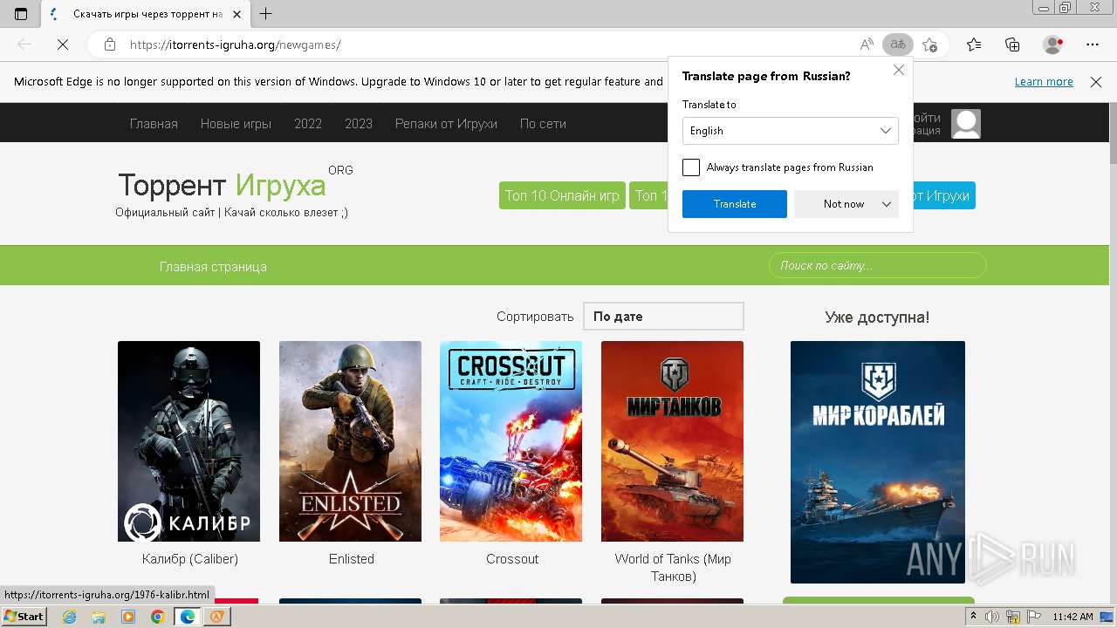This screenshot has height=628, width=1117.
Task: Open a new browser tab
Action: 266,14
